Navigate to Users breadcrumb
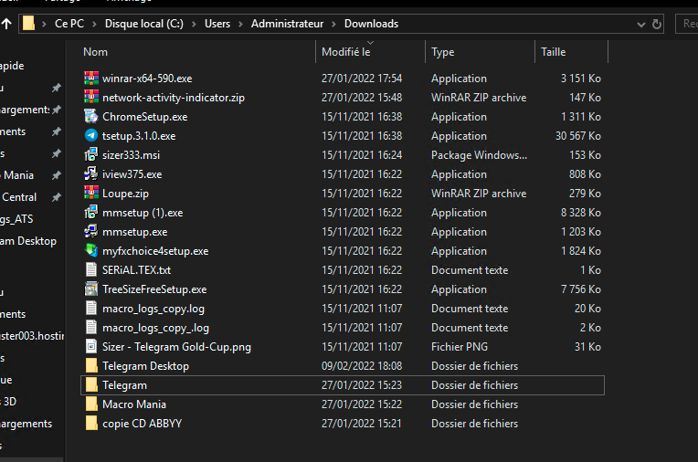Screen dimensions: 698x462 217,24
